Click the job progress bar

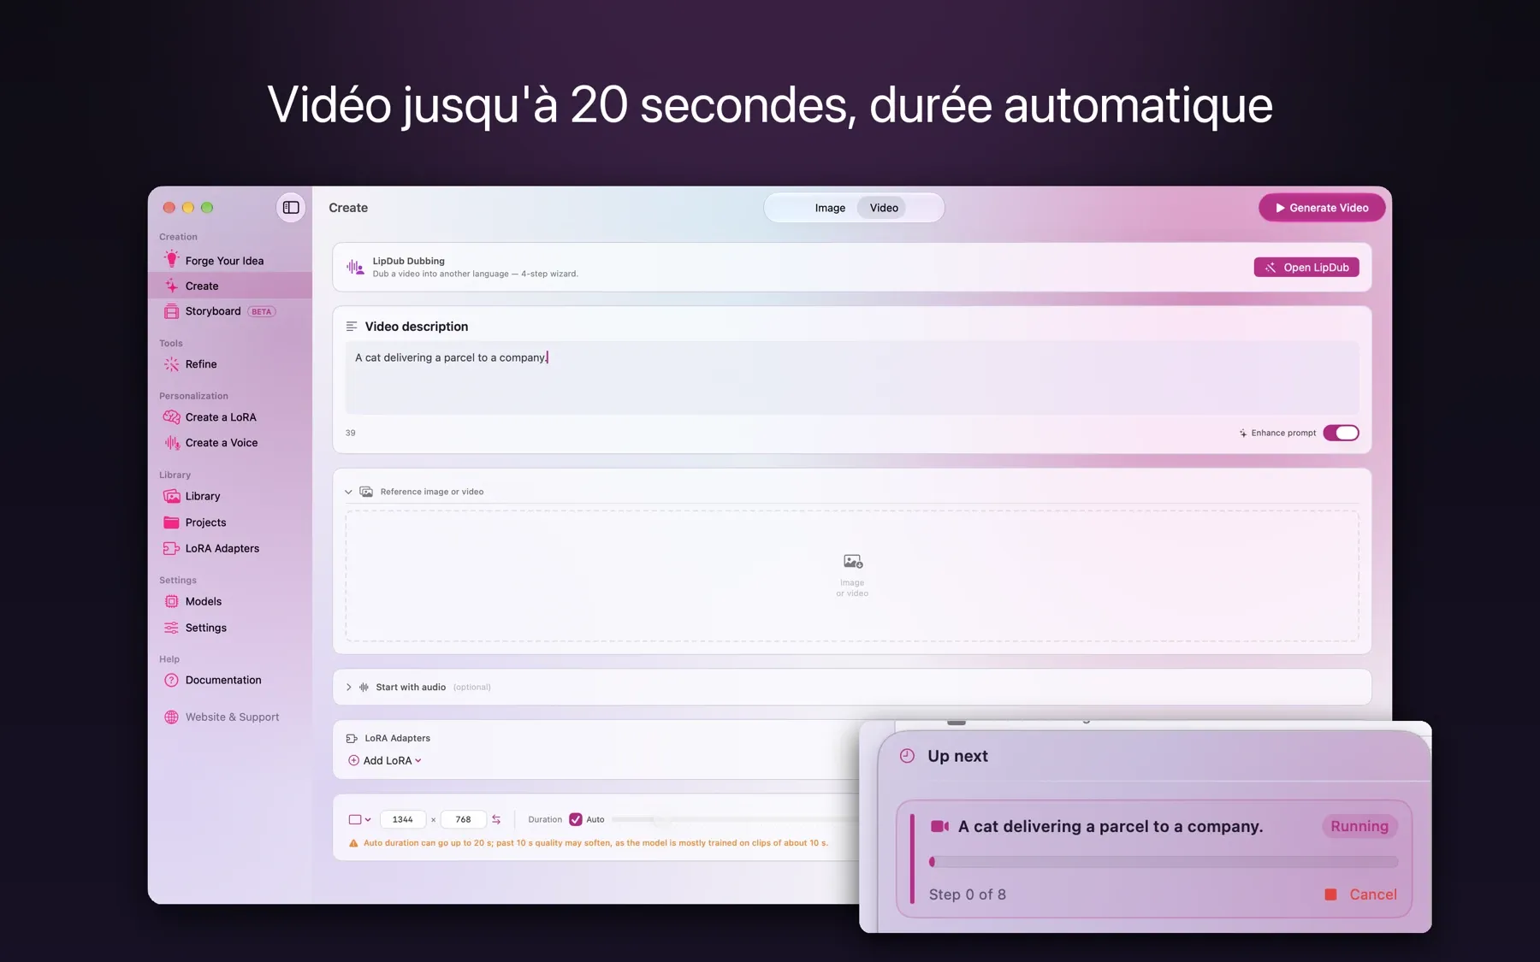(x=1164, y=862)
